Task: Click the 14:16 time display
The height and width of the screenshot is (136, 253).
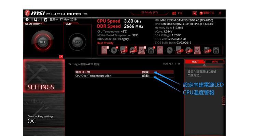Action: 39,20
